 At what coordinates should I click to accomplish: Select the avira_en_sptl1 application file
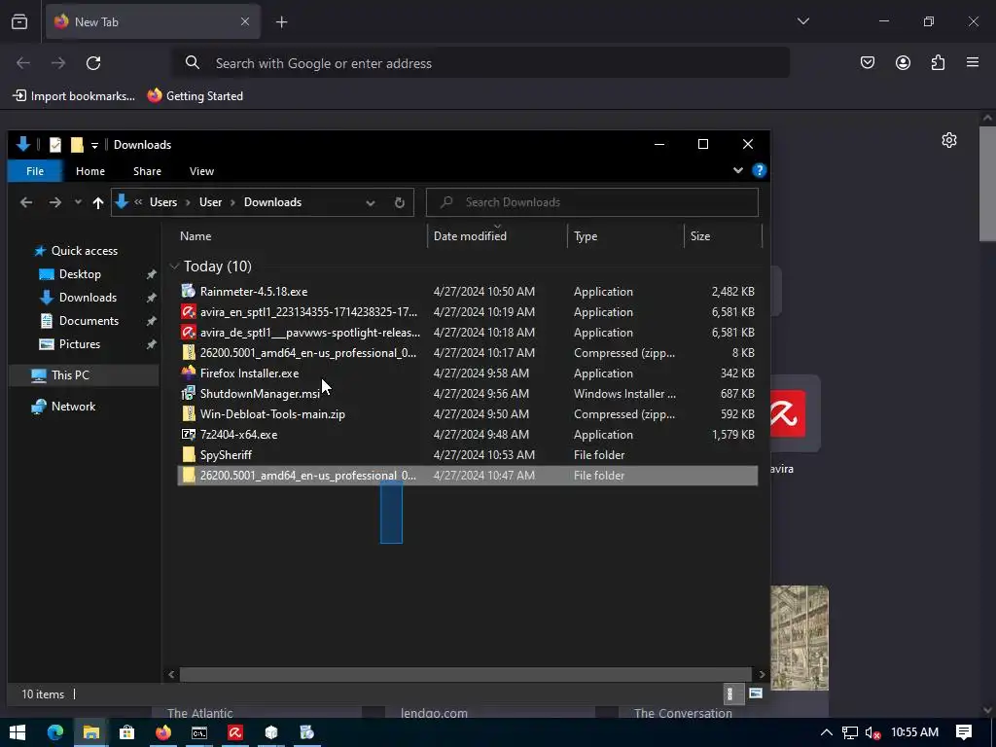(468, 312)
